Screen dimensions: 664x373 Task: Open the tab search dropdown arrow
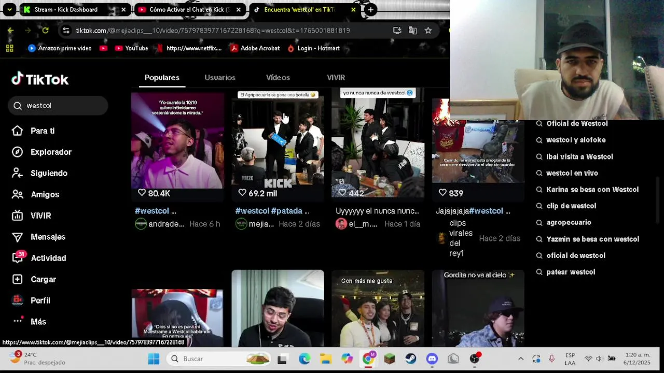(x=9, y=9)
